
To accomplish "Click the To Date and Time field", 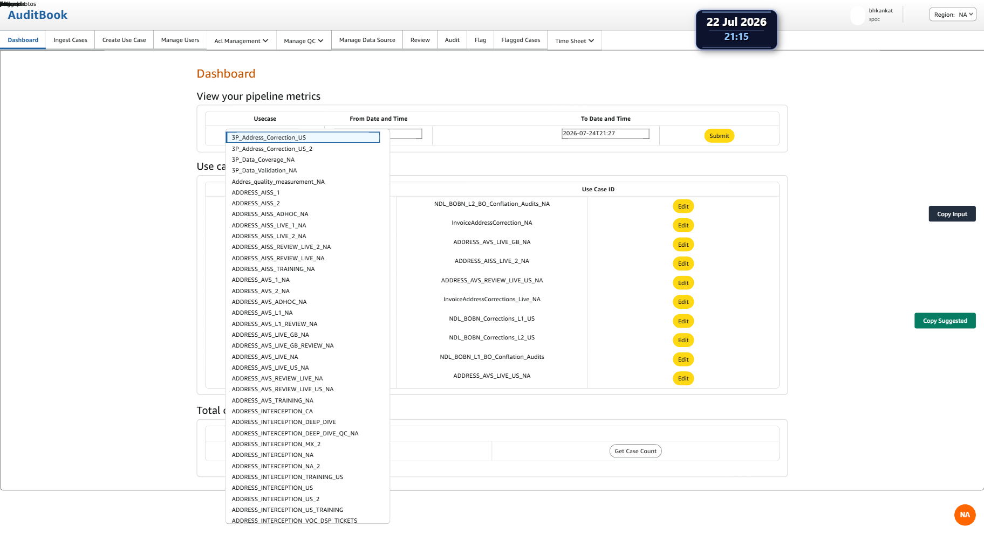I will (x=605, y=133).
